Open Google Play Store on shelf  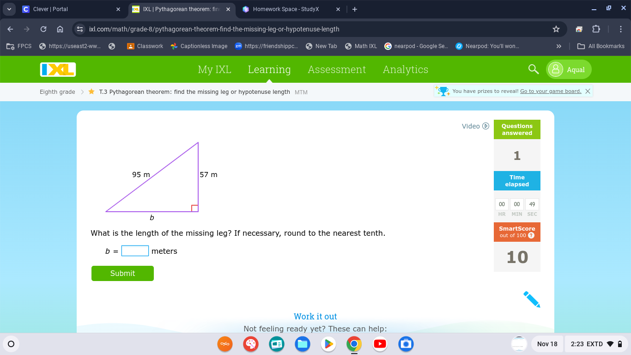click(x=328, y=344)
